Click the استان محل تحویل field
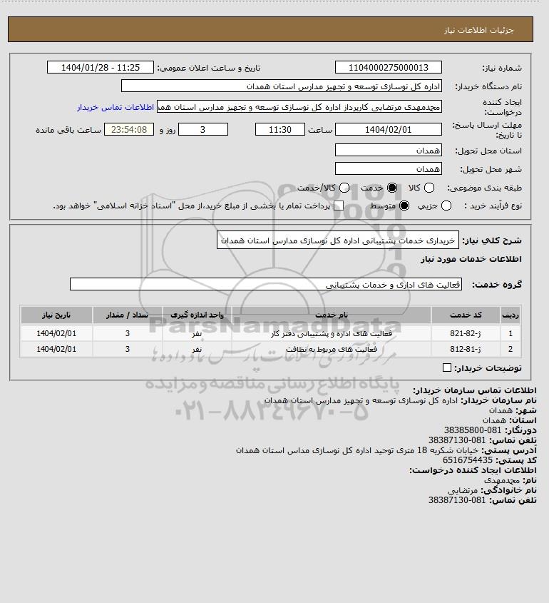The width and height of the screenshot is (549, 603). (x=389, y=150)
